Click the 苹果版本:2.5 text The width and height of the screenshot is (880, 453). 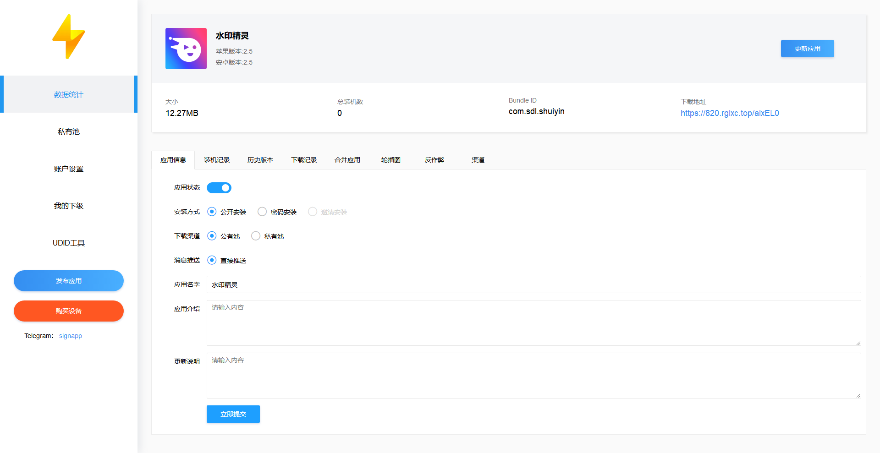(x=234, y=51)
